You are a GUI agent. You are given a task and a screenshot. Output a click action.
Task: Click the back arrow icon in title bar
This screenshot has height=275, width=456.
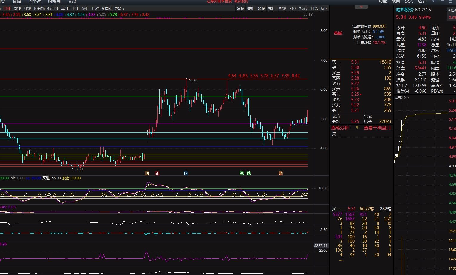point(434,1)
